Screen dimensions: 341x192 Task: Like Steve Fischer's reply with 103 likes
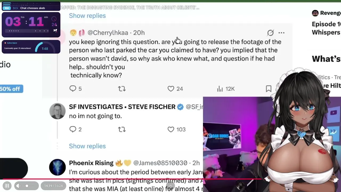171,129
